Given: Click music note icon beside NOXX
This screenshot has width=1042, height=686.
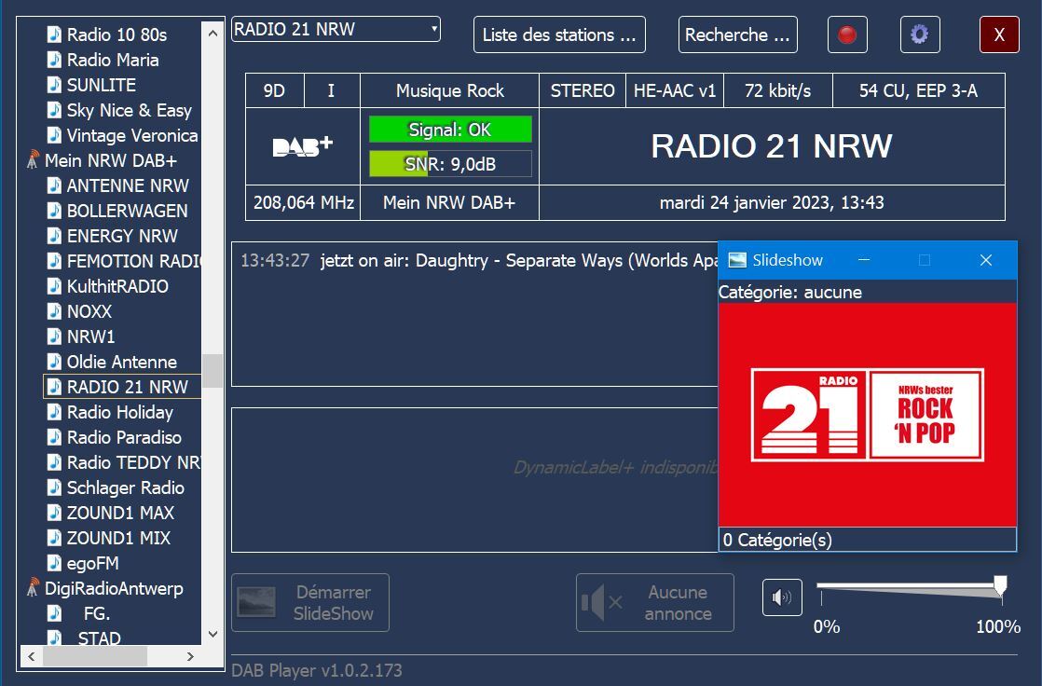Looking at the screenshot, I should click(54, 311).
